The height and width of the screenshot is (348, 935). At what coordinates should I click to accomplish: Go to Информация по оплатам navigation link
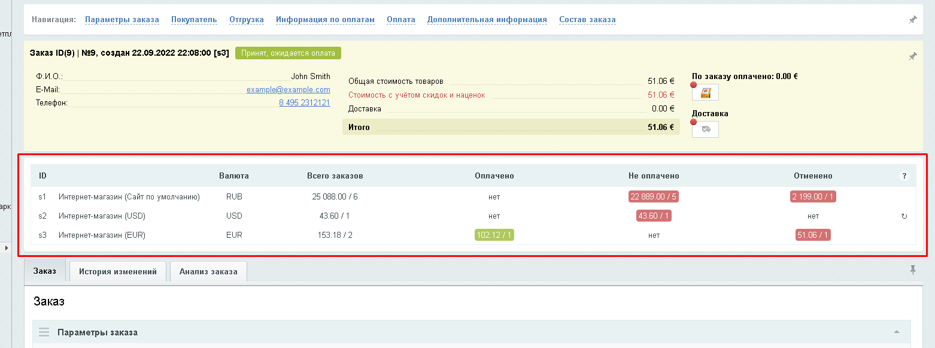point(325,20)
